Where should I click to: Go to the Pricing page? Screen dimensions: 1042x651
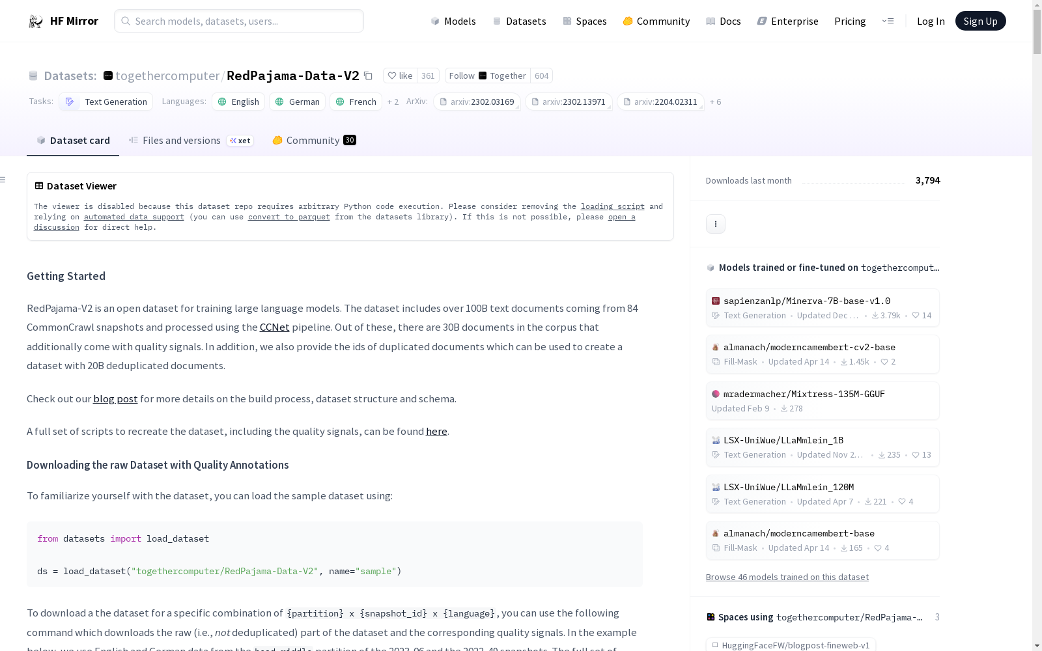point(850,21)
